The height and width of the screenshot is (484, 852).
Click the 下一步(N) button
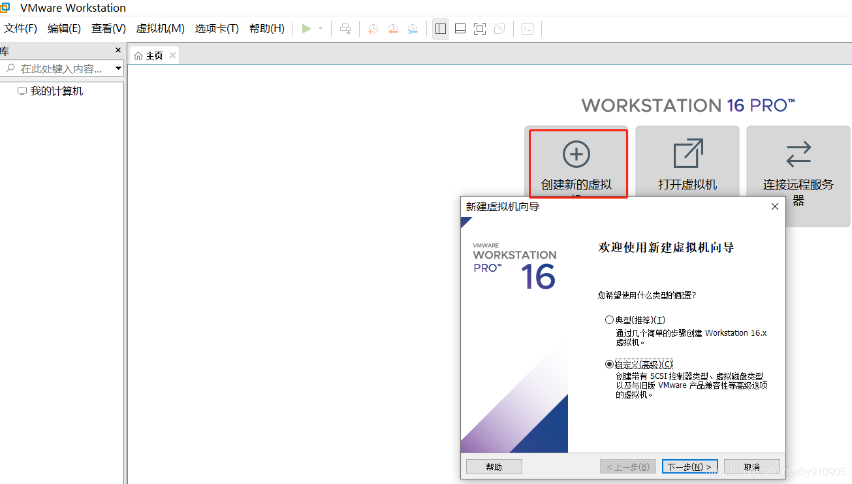(689, 466)
